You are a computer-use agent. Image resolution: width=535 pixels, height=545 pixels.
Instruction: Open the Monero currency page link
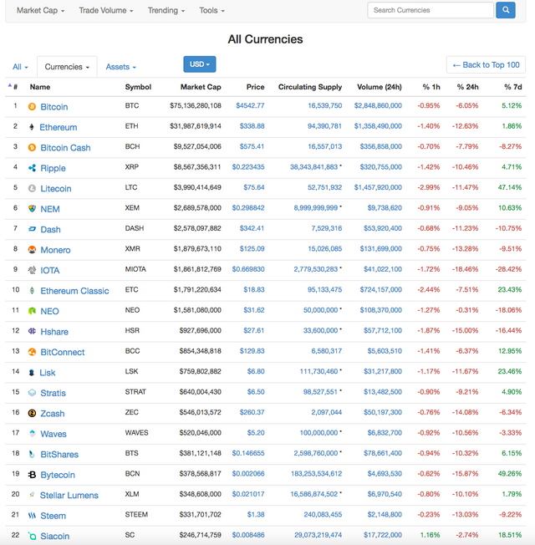(x=56, y=250)
